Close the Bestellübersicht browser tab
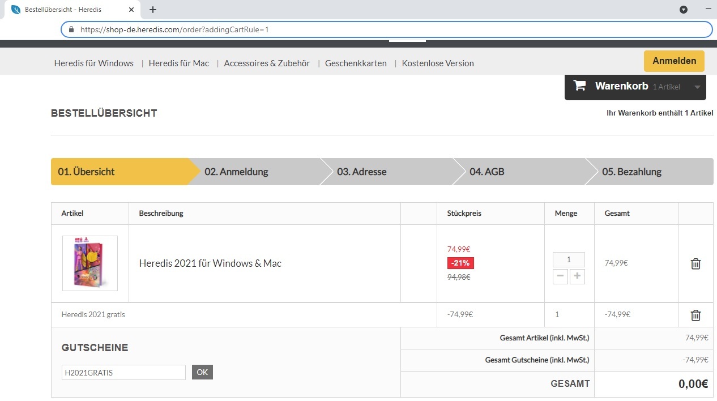 132,10
